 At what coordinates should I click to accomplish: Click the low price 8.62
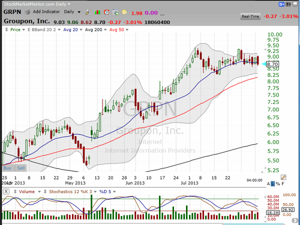86,22
